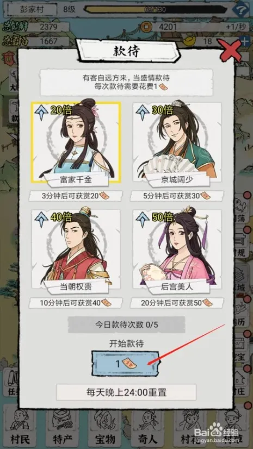Choose the 当朝权贵 guest card
Image resolution: width=253 pixels, height=449 pixels.
point(76,251)
